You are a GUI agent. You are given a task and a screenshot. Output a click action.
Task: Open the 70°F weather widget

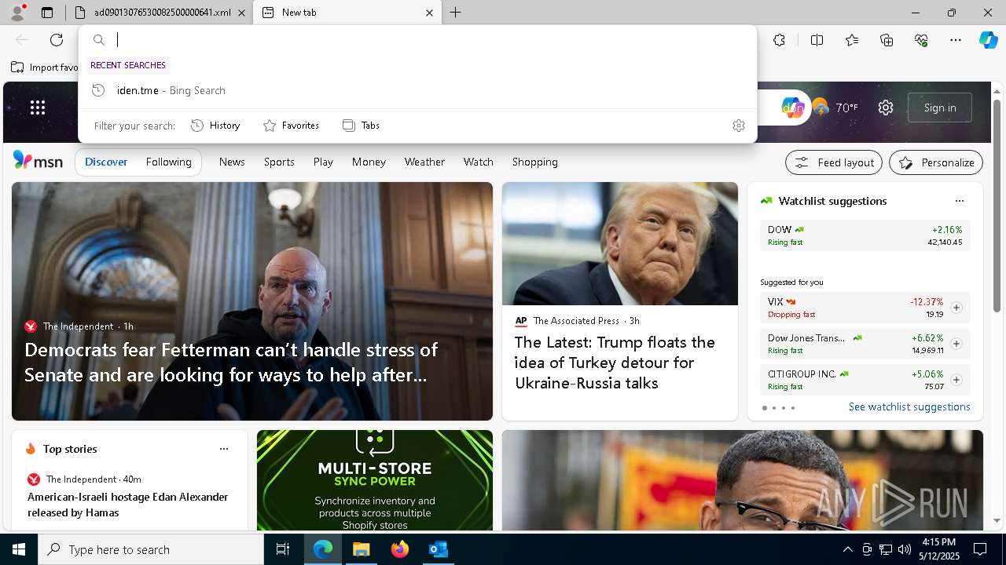coord(835,108)
